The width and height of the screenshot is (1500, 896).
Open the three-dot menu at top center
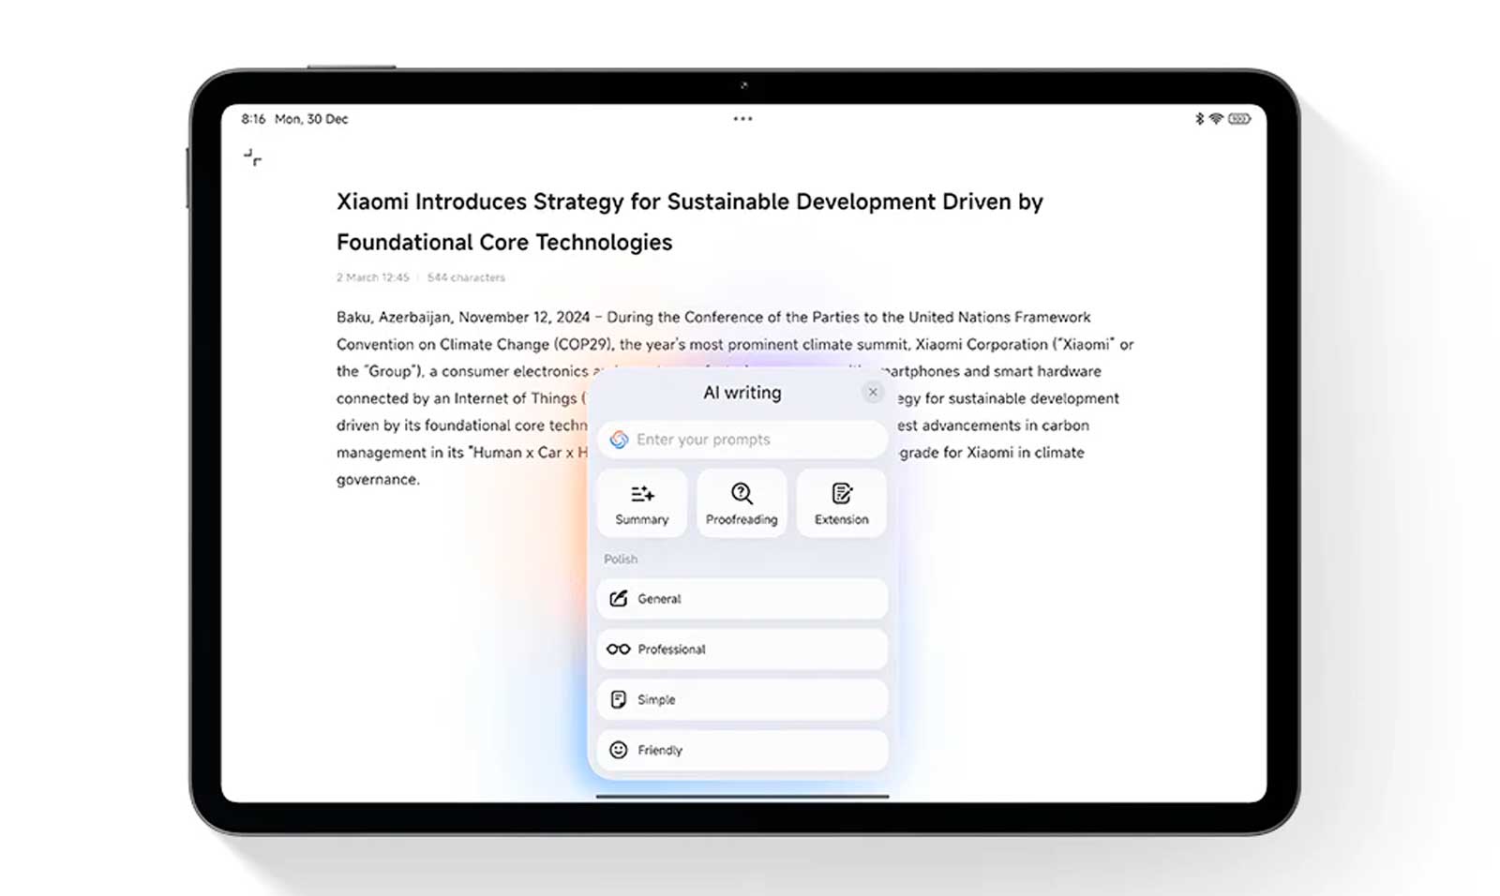point(742,119)
